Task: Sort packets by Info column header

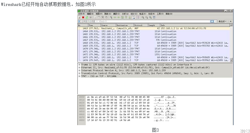Action: coord(195,25)
